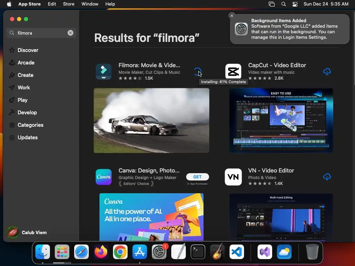Open Filmora drifting car preview image

pos(151,121)
